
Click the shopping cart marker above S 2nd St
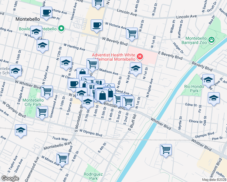coord(128,102)
